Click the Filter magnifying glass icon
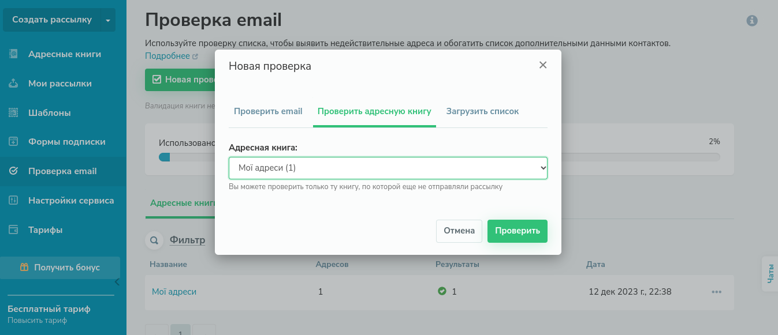778x335 pixels. 154,240
